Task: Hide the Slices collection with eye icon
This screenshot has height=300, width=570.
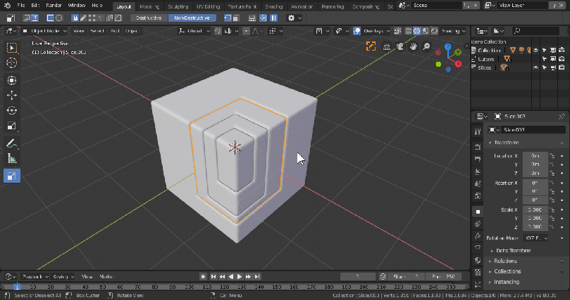Action: tap(535, 67)
